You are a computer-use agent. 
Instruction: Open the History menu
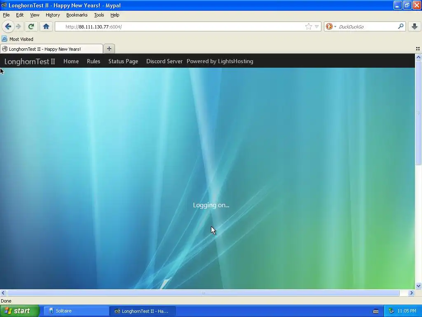click(52, 15)
